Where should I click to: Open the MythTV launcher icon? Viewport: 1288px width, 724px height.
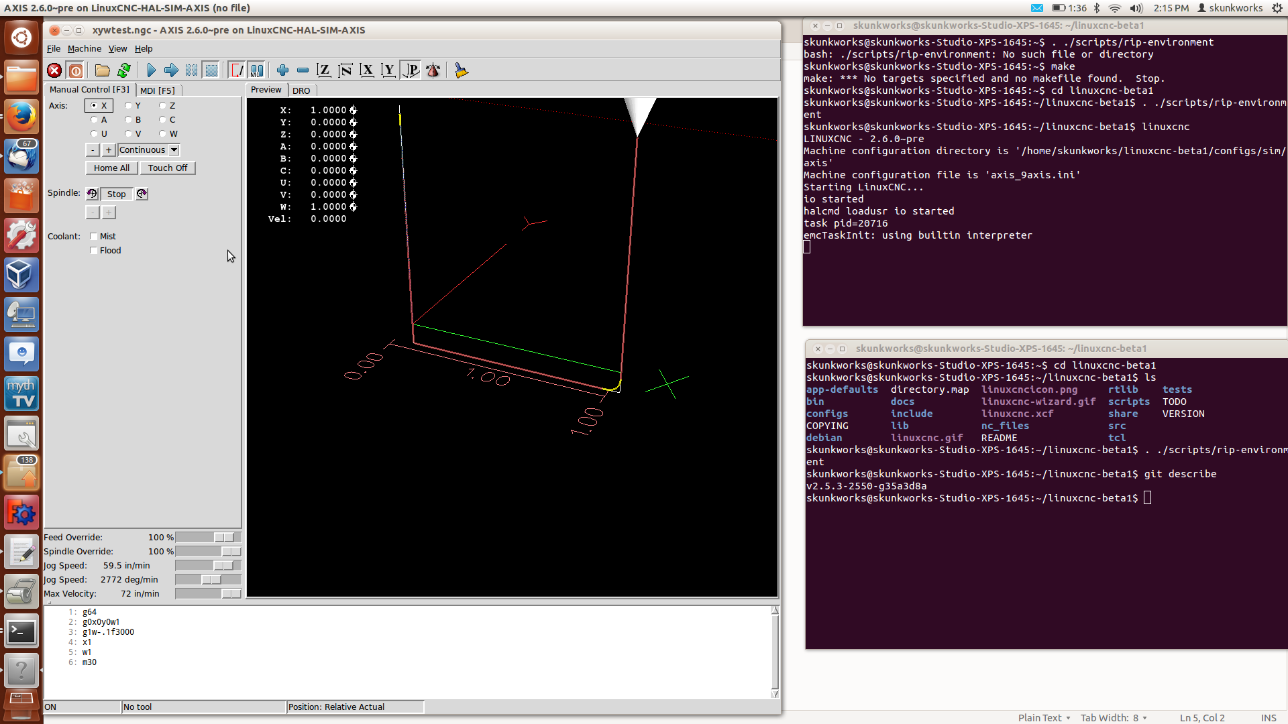click(21, 394)
